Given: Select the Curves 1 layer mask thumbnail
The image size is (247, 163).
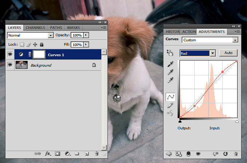Looking at the screenshot, I should pyautogui.click(x=39, y=54).
